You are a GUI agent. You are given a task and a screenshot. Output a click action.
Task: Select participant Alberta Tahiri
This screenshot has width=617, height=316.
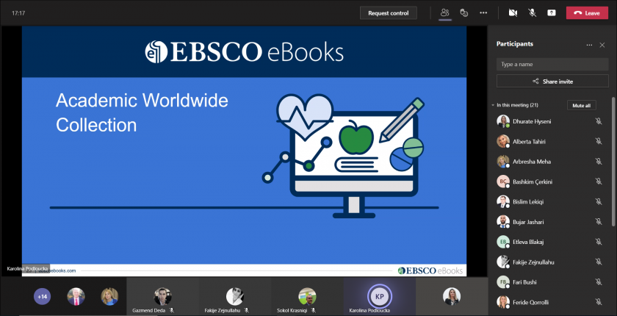point(549,141)
